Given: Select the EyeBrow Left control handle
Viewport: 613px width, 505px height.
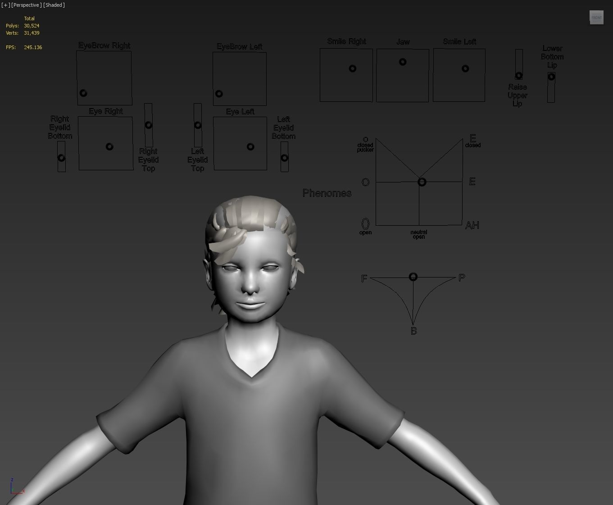Looking at the screenshot, I should pyautogui.click(x=219, y=94).
